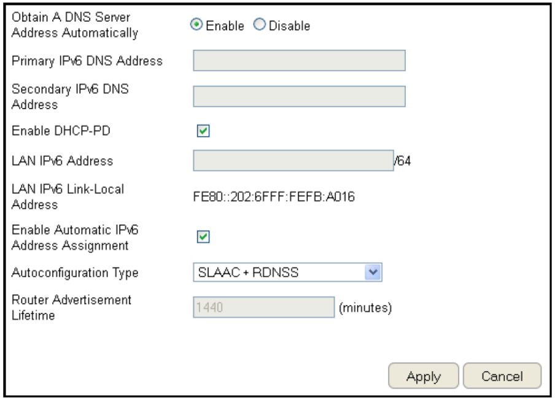Viewport: 555px width, 402px height.
Task: Click the Router Advertisement Lifetime field
Action: pyautogui.click(x=263, y=307)
